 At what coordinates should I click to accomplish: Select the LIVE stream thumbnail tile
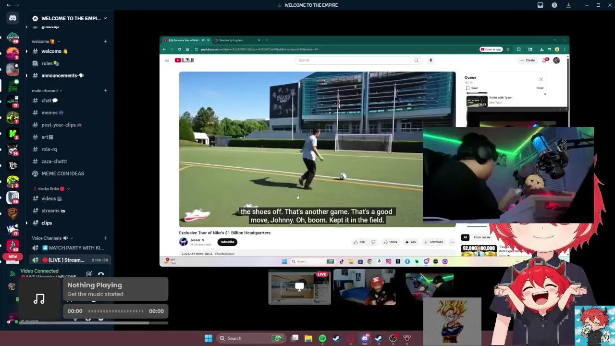click(x=299, y=287)
